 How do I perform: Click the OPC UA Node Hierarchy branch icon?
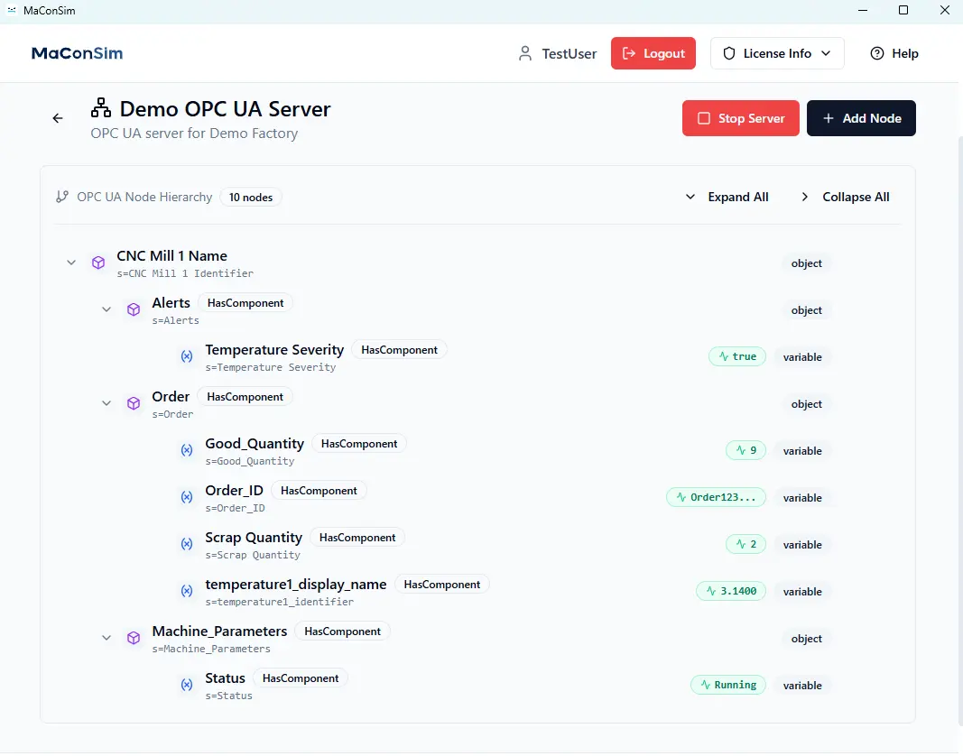pos(62,197)
